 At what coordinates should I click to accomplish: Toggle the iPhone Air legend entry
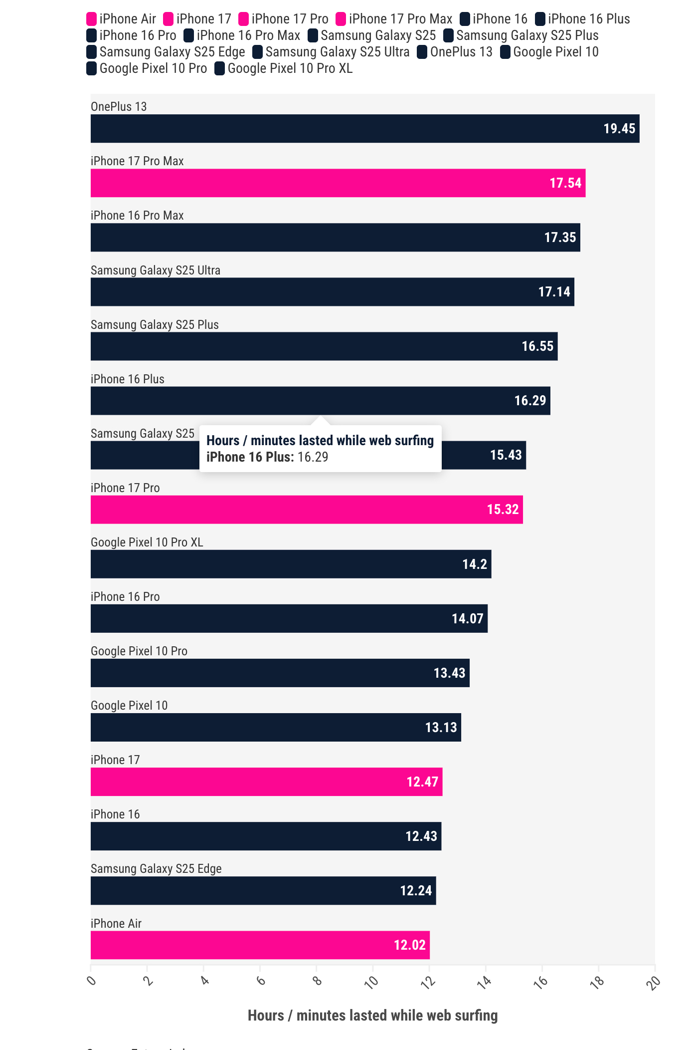(x=122, y=19)
